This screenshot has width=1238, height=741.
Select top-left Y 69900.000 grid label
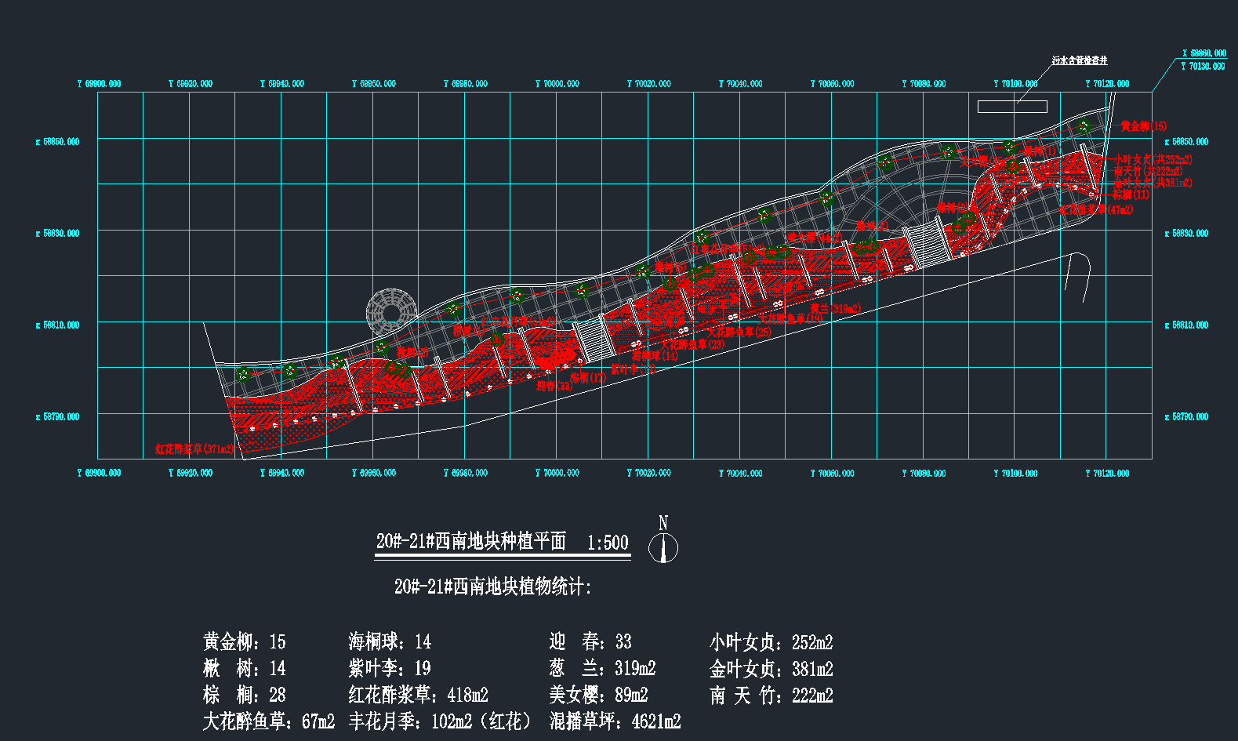coord(99,83)
